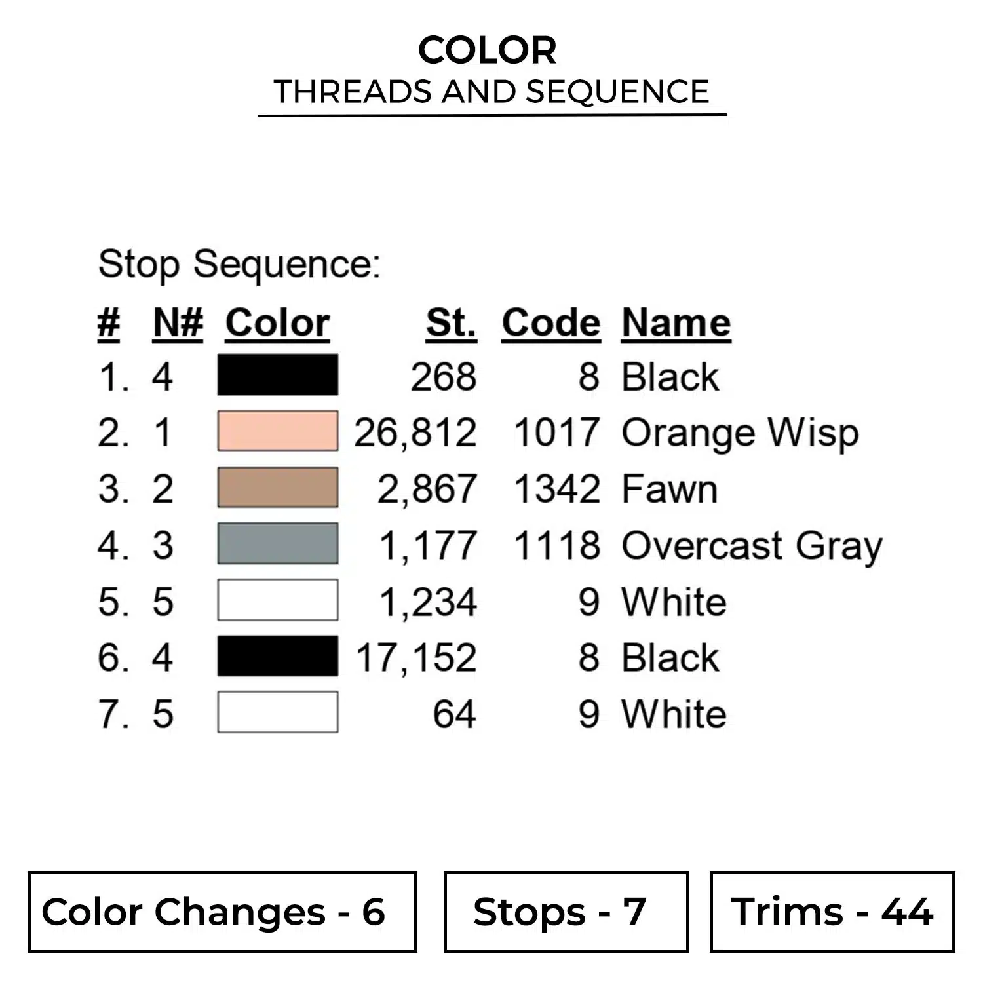Click the Overcast Gray thread name
Viewport: 983px width, 983px height.
752,546
